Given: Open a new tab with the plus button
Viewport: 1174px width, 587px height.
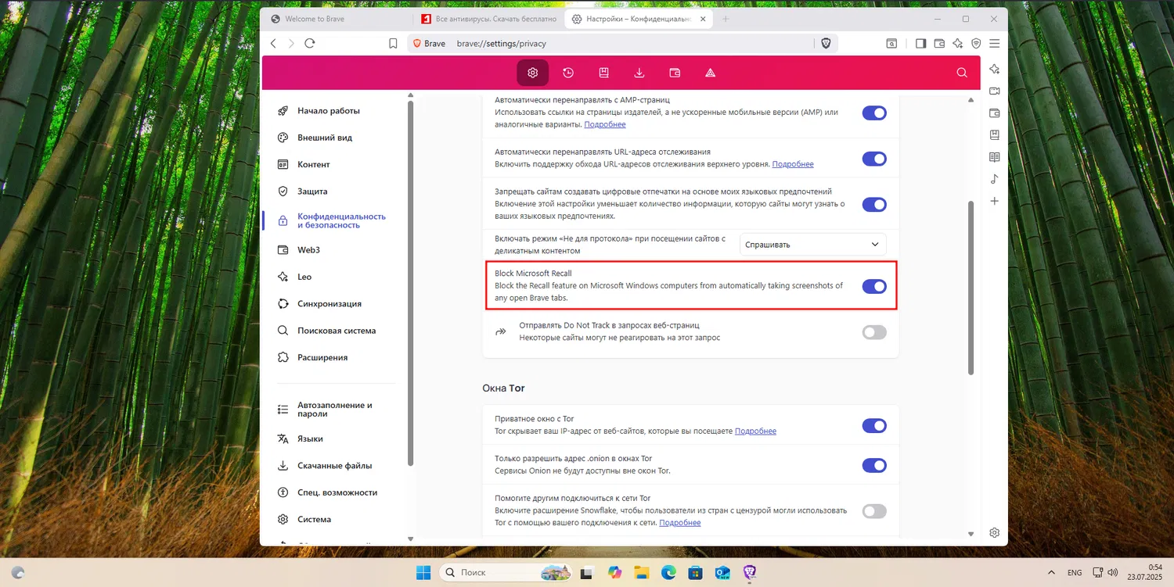Looking at the screenshot, I should [726, 19].
